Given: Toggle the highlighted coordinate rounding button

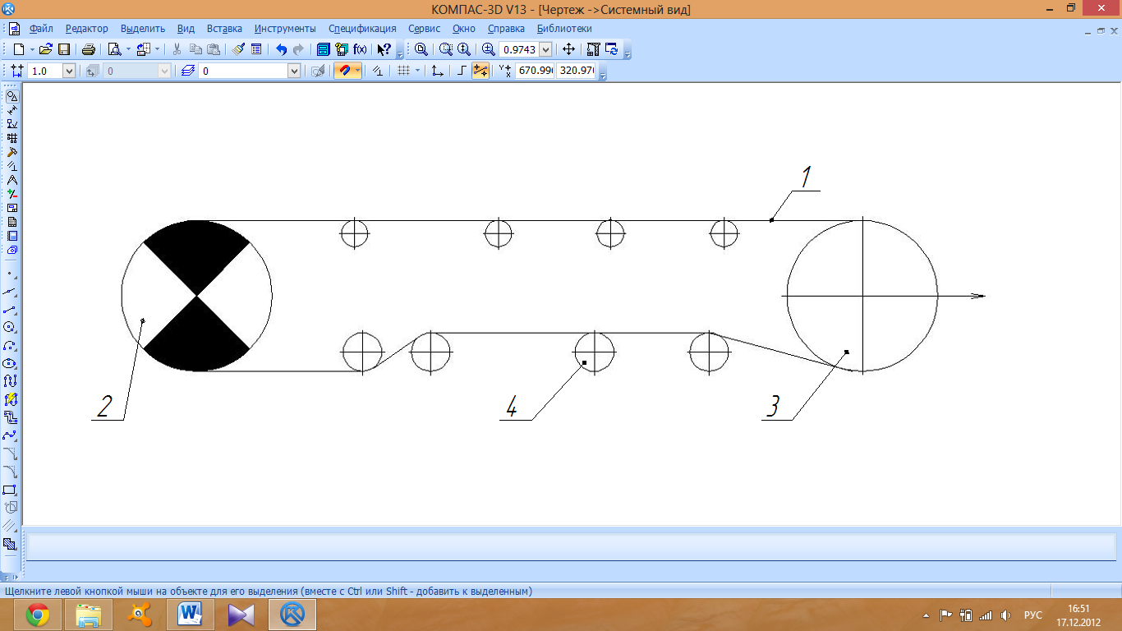Looking at the screenshot, I should point(481,71).
